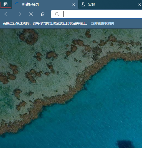Stop page loading with the X button
Screen dimensions: 142x148
click(31, 14)
